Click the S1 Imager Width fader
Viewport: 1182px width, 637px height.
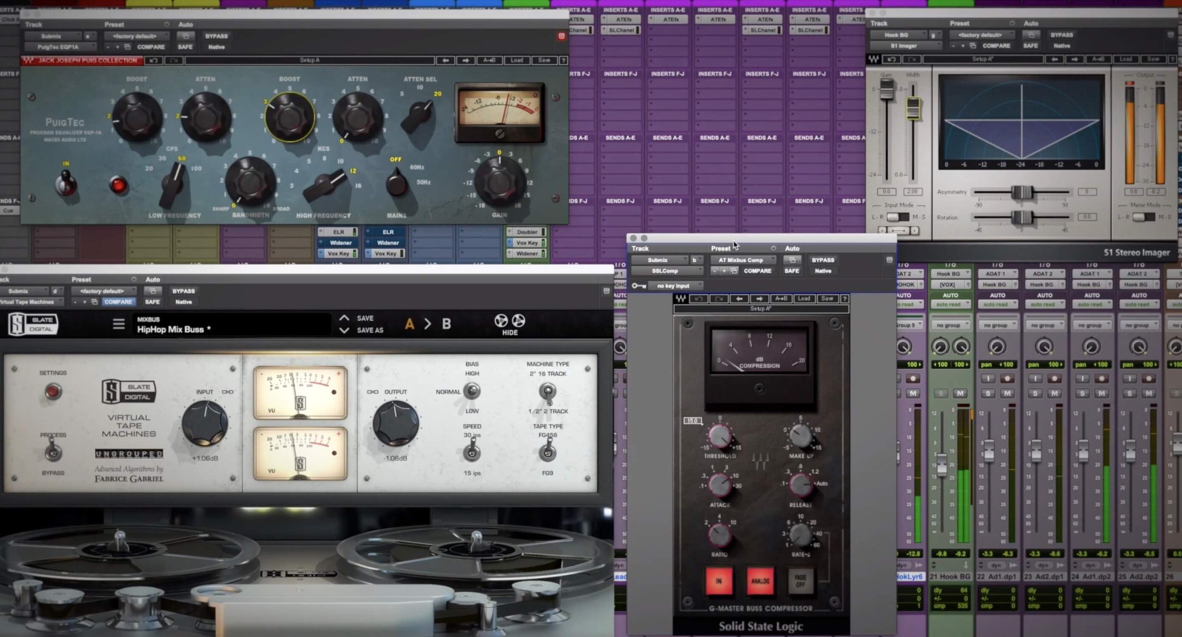913,108
